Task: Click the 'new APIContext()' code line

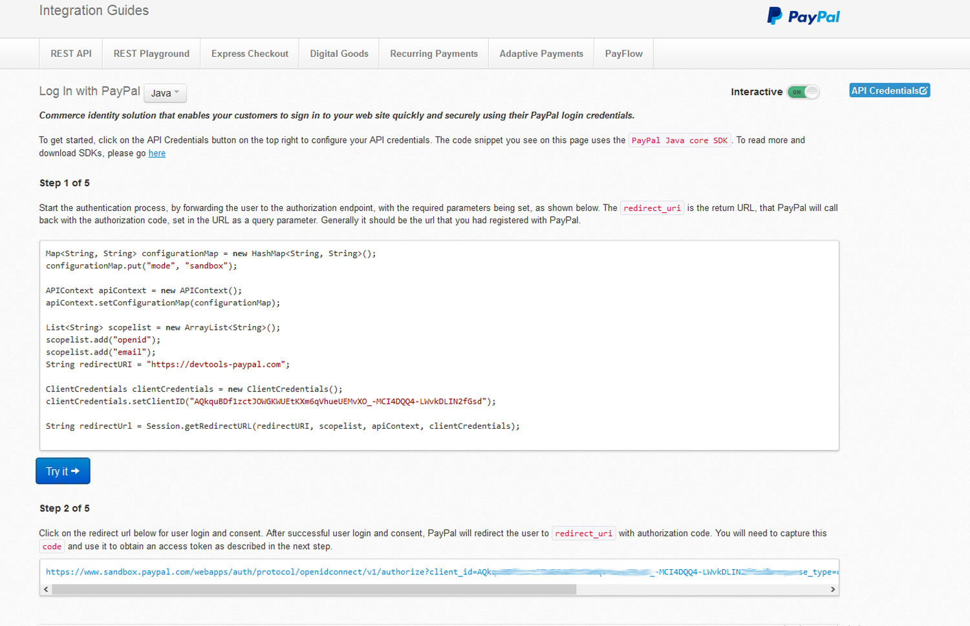Action: pos(144,291)
